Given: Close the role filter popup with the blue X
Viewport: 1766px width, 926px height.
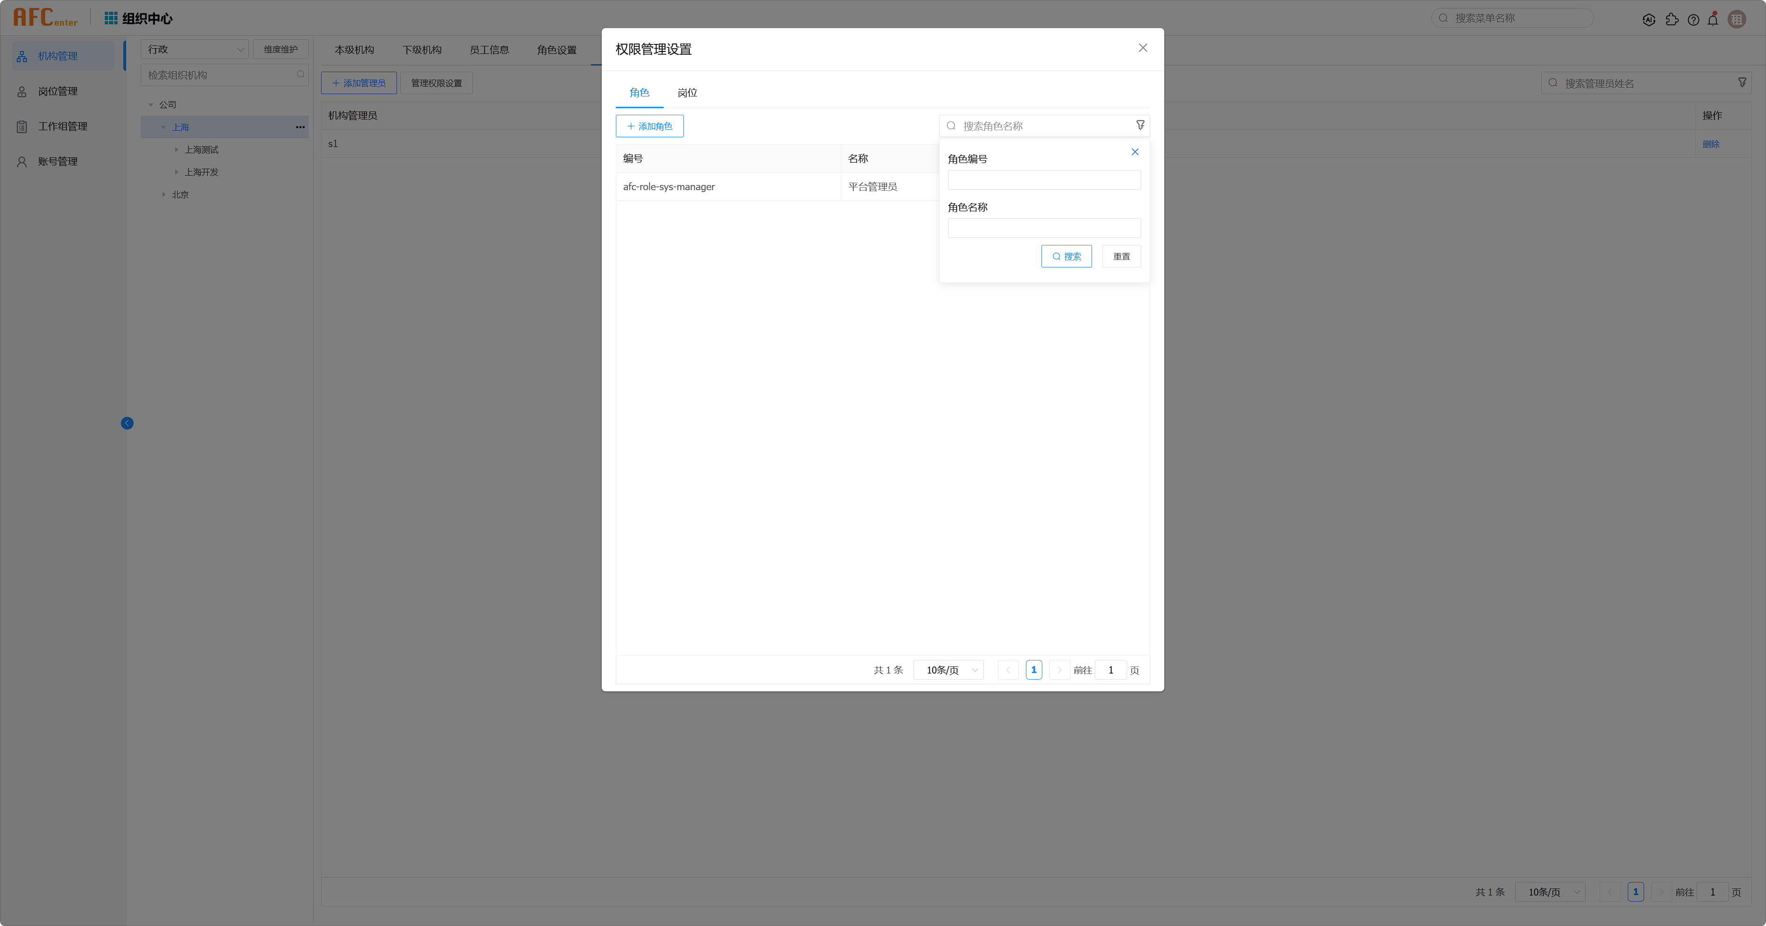Looking at the screenshot, I should 1135,152.
